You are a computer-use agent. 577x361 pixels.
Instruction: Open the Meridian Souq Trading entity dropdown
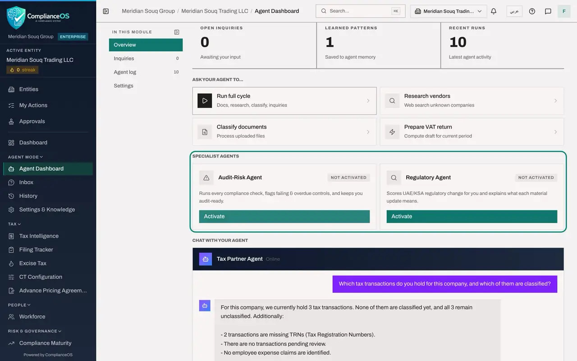click(x=449, y=11)
